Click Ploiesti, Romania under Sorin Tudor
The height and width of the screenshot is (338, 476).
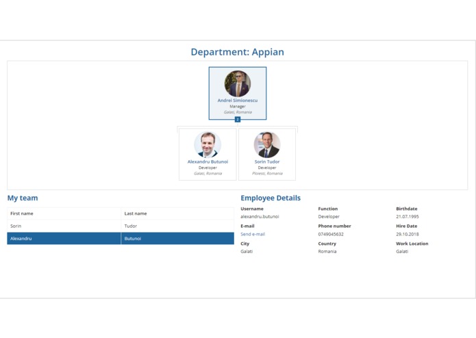[267, 173]
